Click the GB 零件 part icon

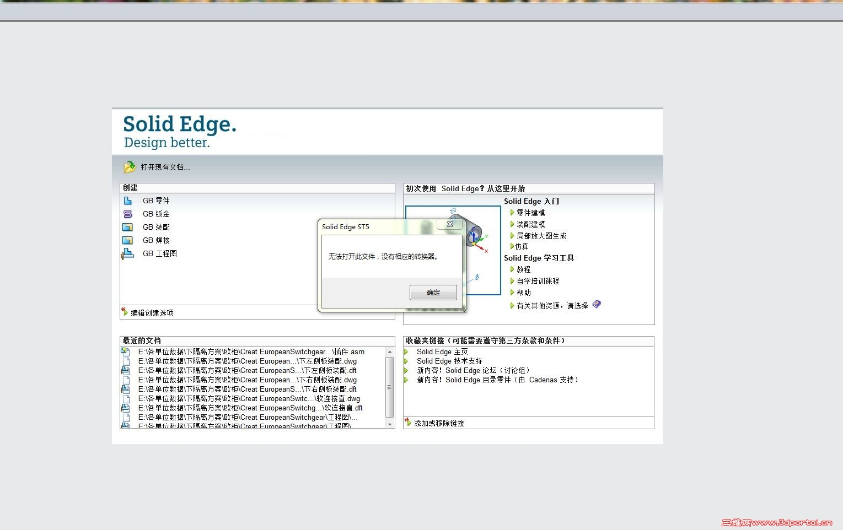click(x=128, y=201)
